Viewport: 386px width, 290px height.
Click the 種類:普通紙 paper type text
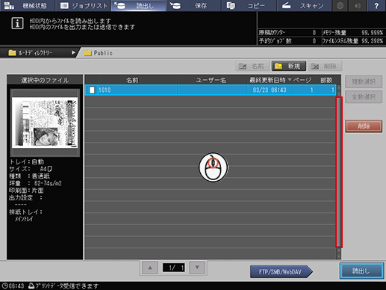click(29, 176)
